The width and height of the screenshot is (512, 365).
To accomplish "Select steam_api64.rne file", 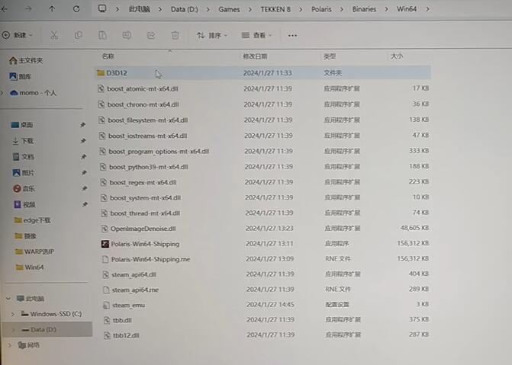I will [x=266, y=290].
